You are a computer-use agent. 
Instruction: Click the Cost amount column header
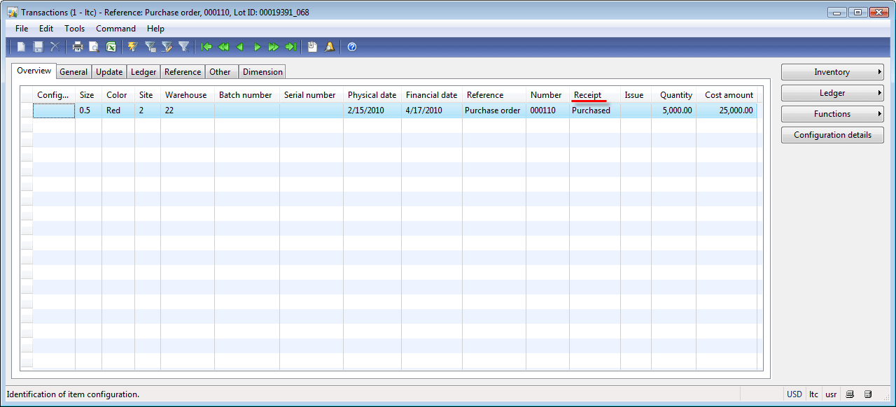click(727, 95)
